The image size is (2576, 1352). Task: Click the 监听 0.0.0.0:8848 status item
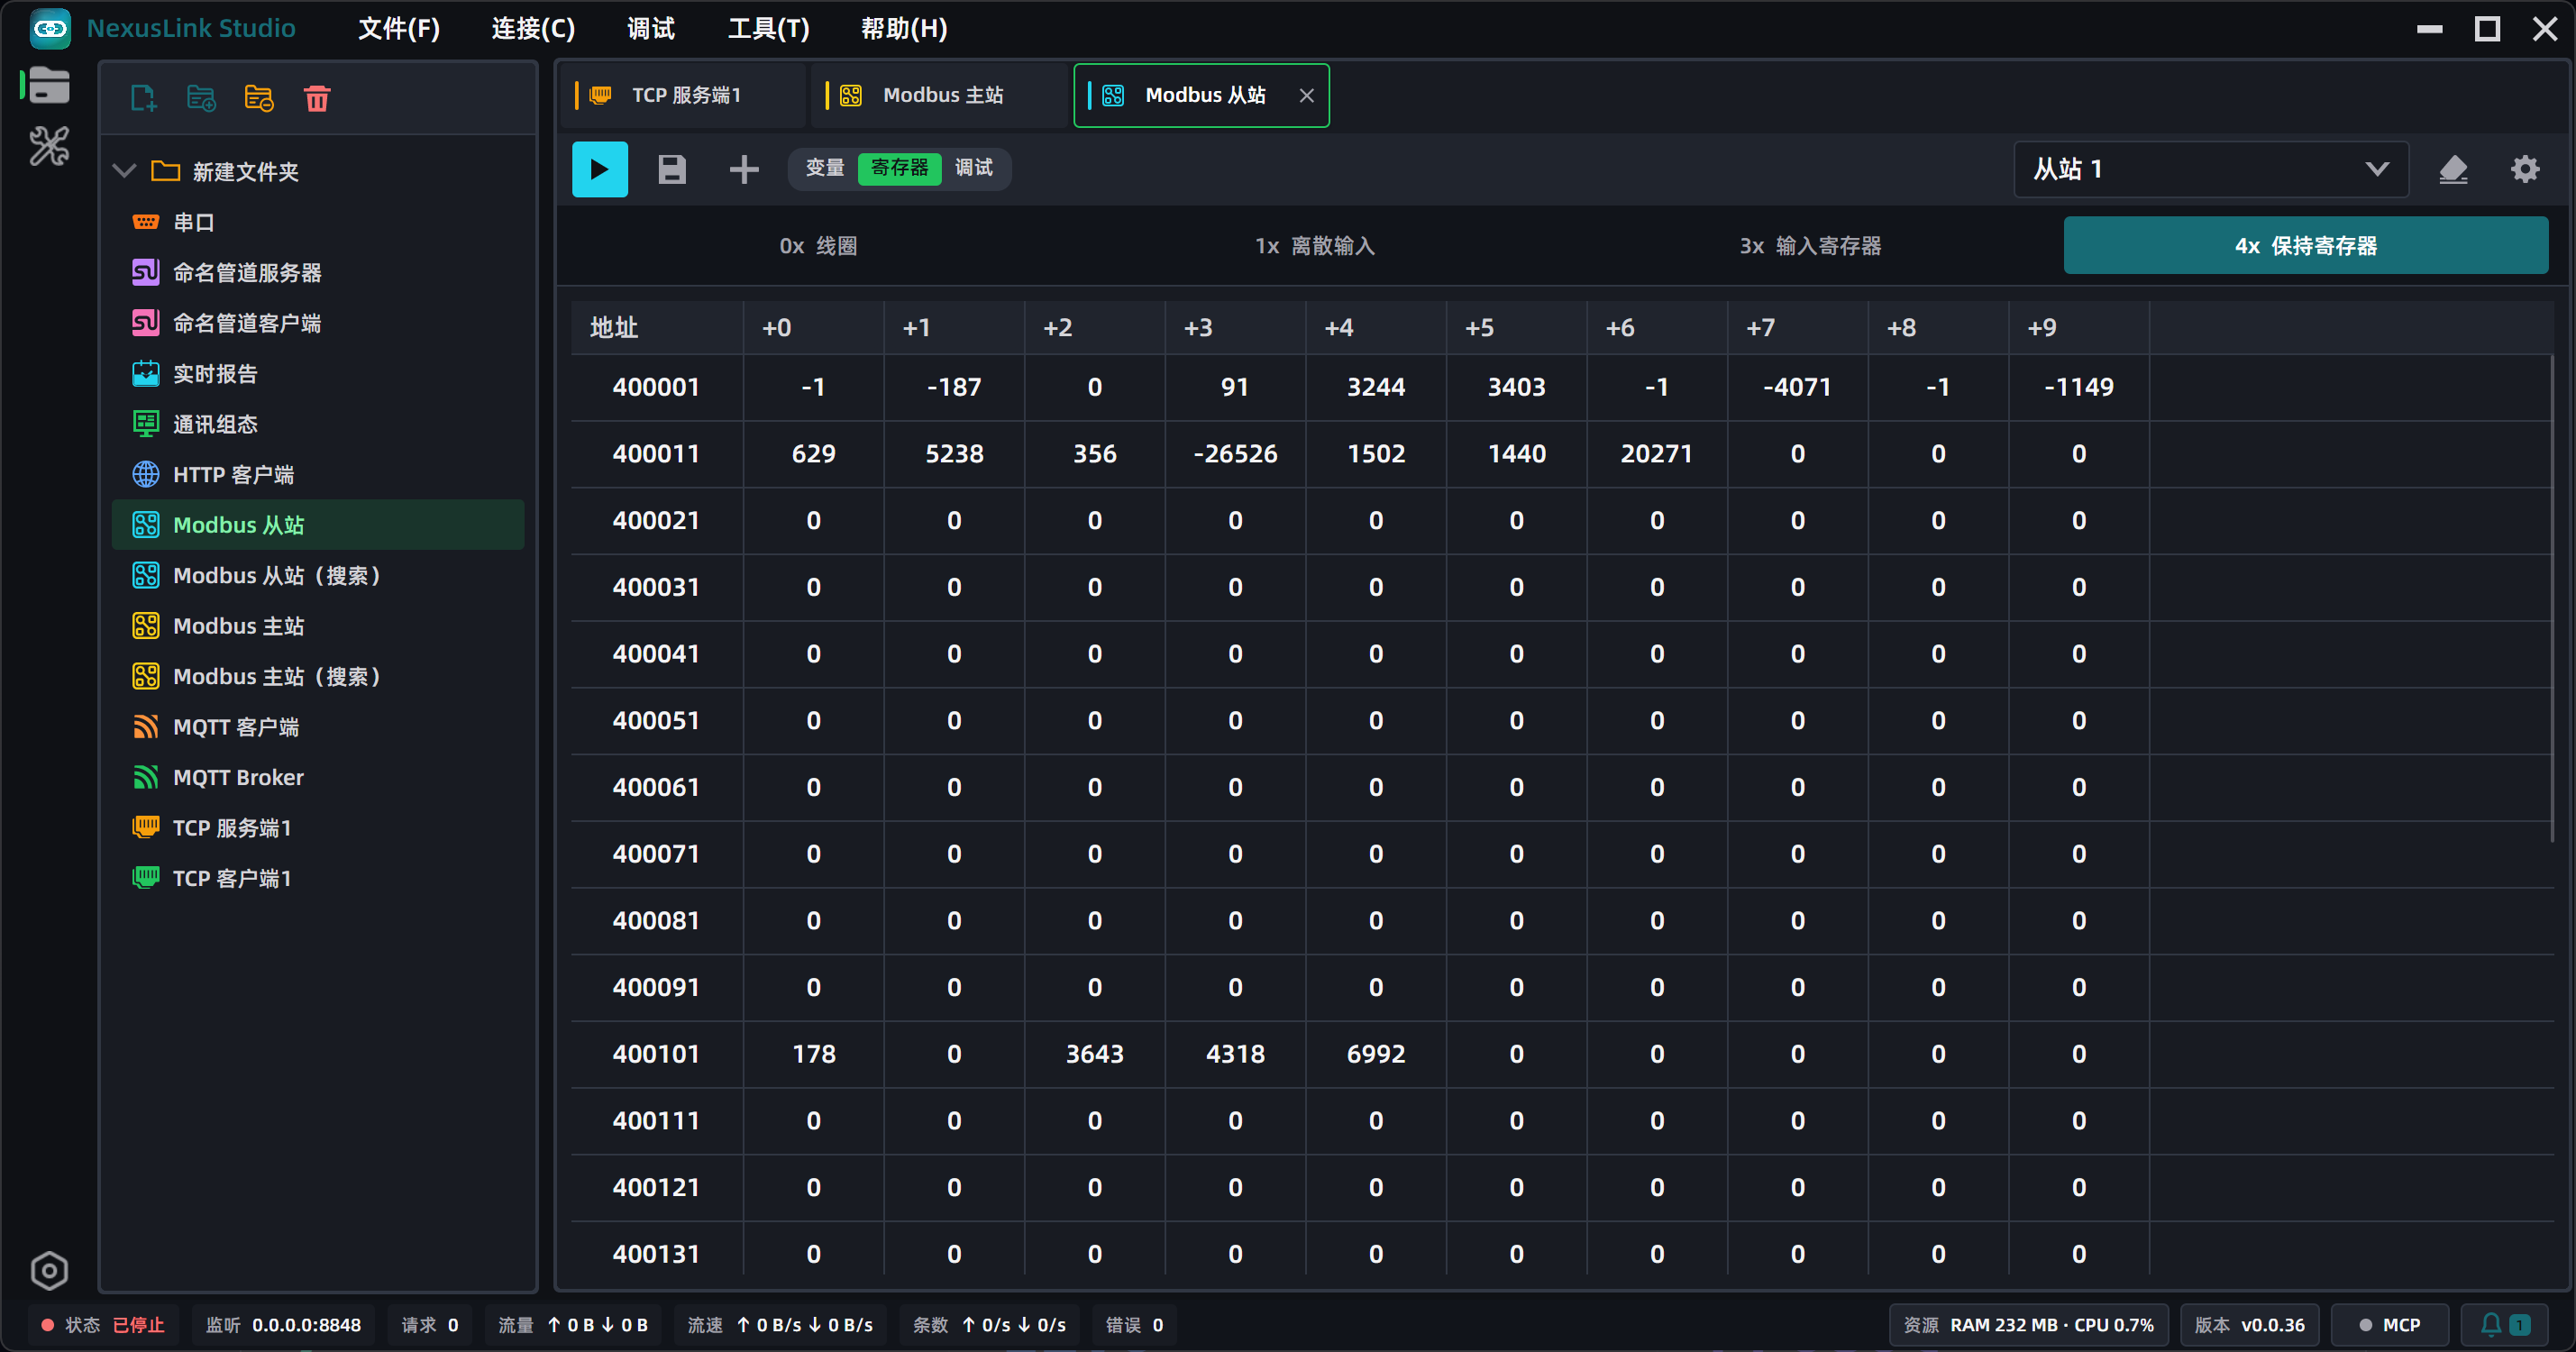(283, 1325)
